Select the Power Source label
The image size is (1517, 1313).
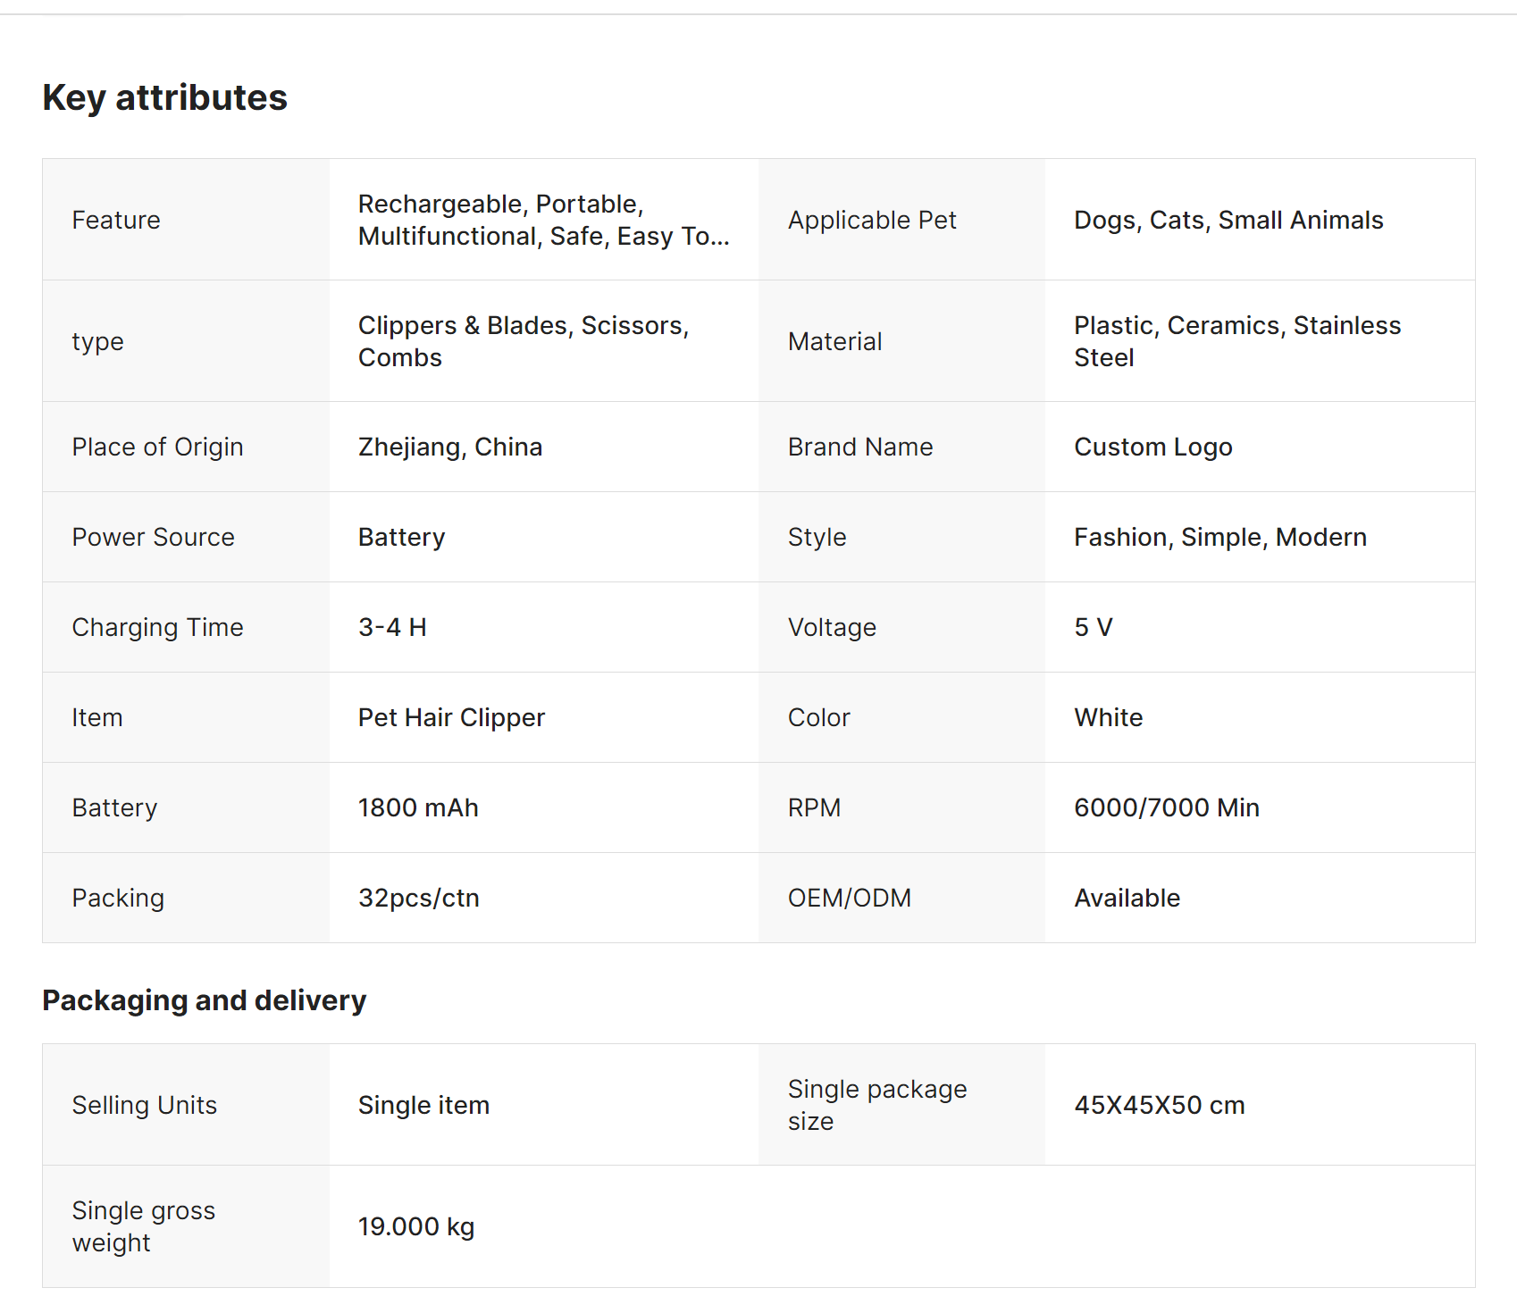click(x=153, y=537)
